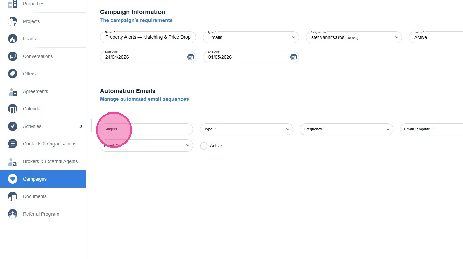Open the Frequency dropdown

(346, 129)
